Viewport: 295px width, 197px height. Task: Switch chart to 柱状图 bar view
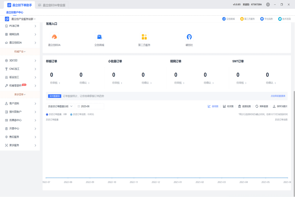[228, 106]
